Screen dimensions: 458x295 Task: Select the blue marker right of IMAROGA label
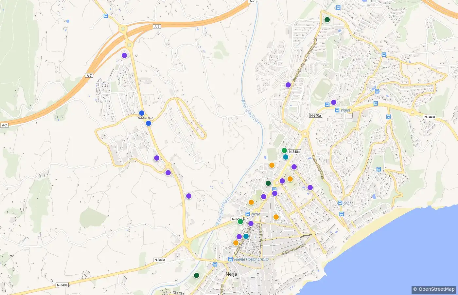149,123
